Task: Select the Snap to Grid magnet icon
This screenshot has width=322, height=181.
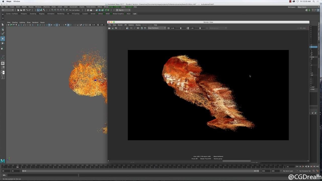Action: [x=52, y=10]
